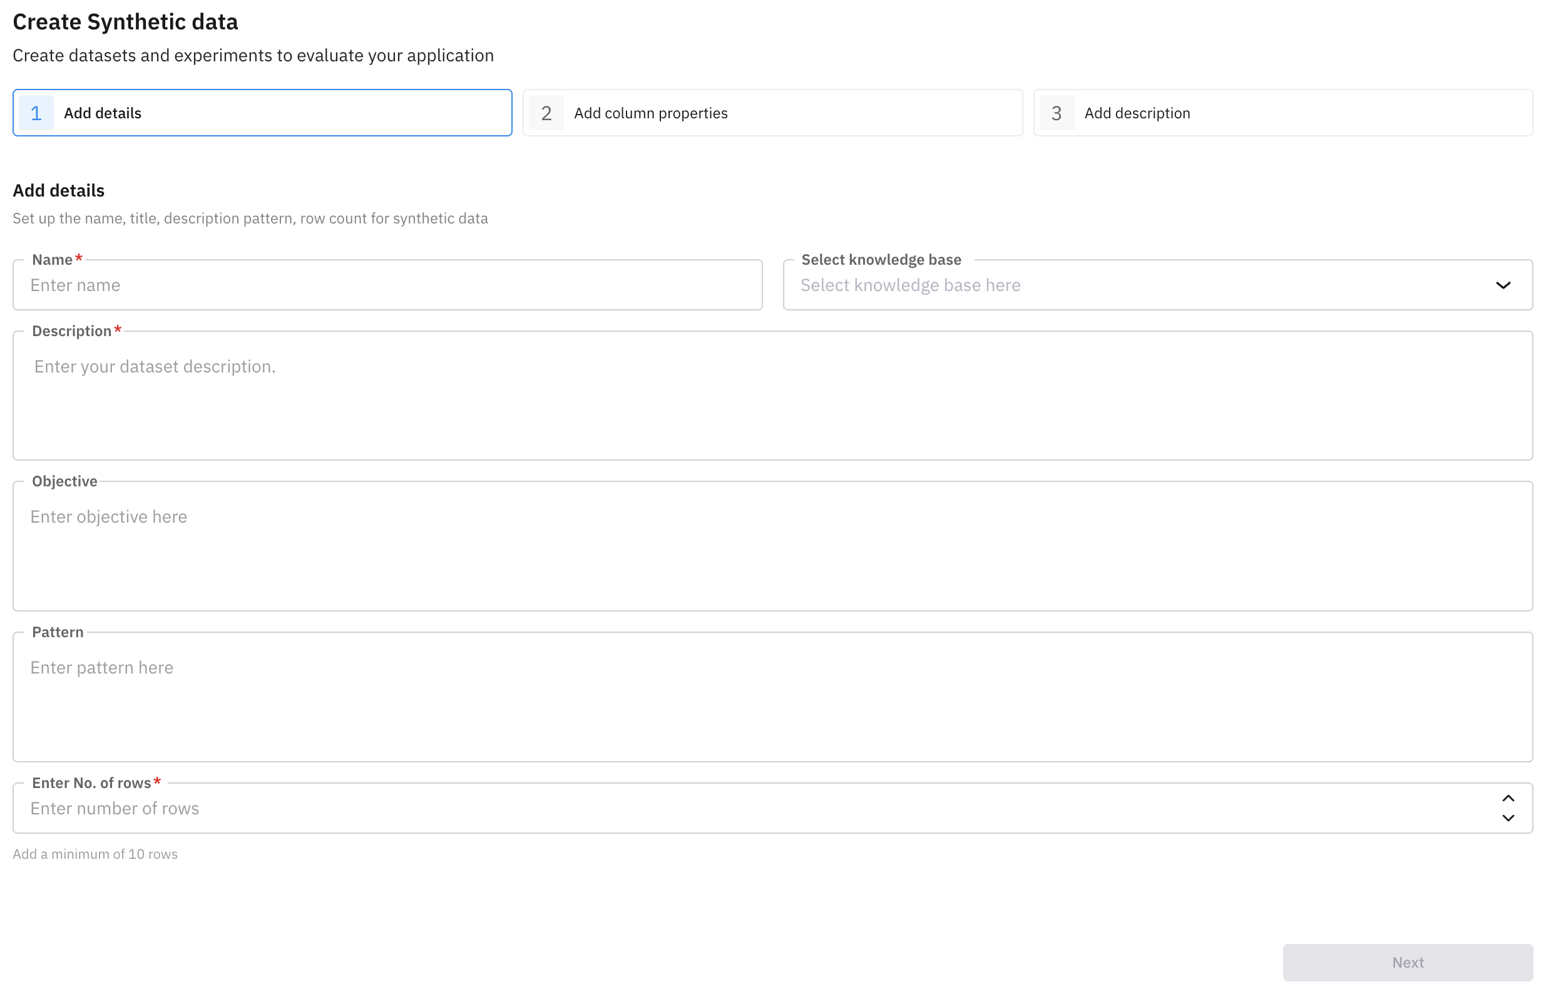
Task: Click 'Add a minimum of 10 rows' hint
Action: click(95, 854)
